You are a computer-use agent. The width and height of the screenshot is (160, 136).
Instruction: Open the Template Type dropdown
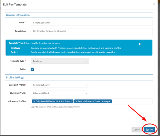point(60,61)
